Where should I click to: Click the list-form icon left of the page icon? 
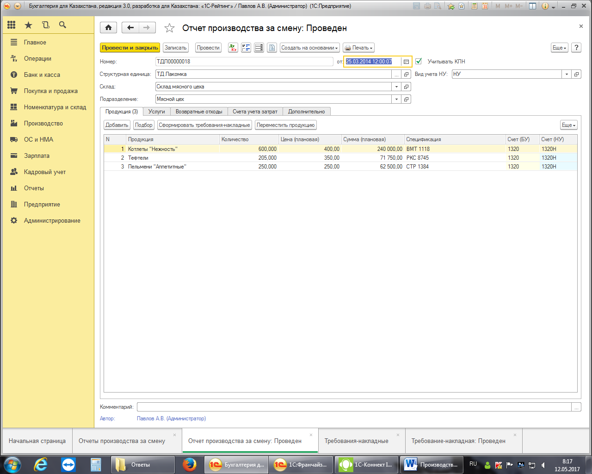click(259, 48)
